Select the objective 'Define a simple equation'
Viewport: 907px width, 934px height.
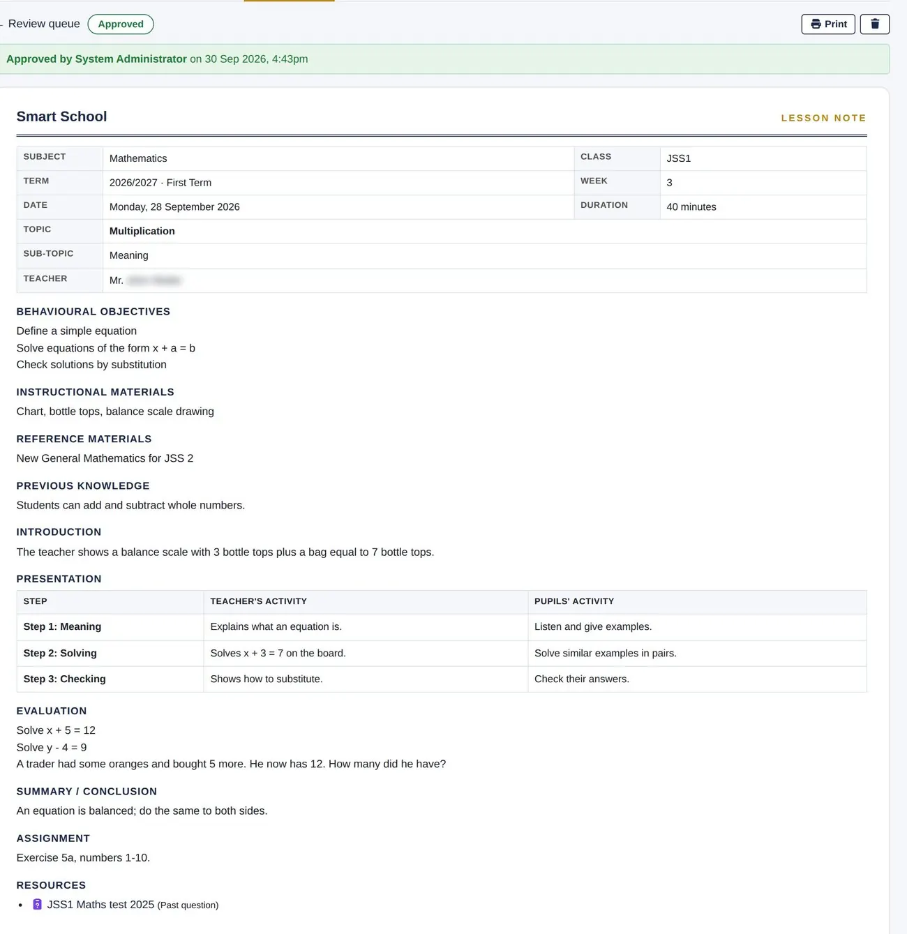point(77,331)
